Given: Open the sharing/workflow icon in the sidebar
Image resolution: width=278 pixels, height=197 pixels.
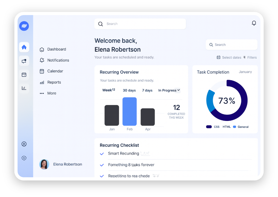Looking at the screenshot, I should pyautogui.click(x=24, y=61).
